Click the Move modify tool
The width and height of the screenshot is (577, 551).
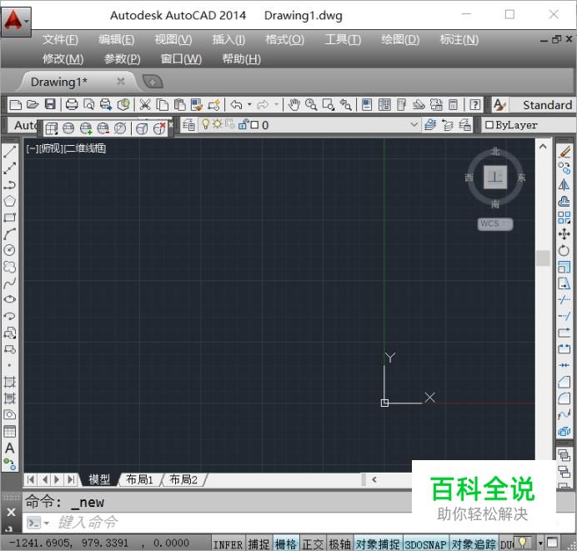click(x=564, y=234)
